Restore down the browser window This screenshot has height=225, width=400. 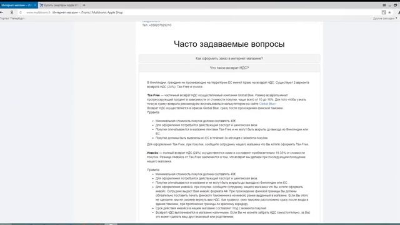click(x=395, y=5)
